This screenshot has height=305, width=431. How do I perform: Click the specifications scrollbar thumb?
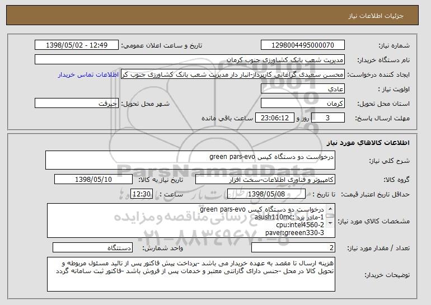(x=330, y=216)
